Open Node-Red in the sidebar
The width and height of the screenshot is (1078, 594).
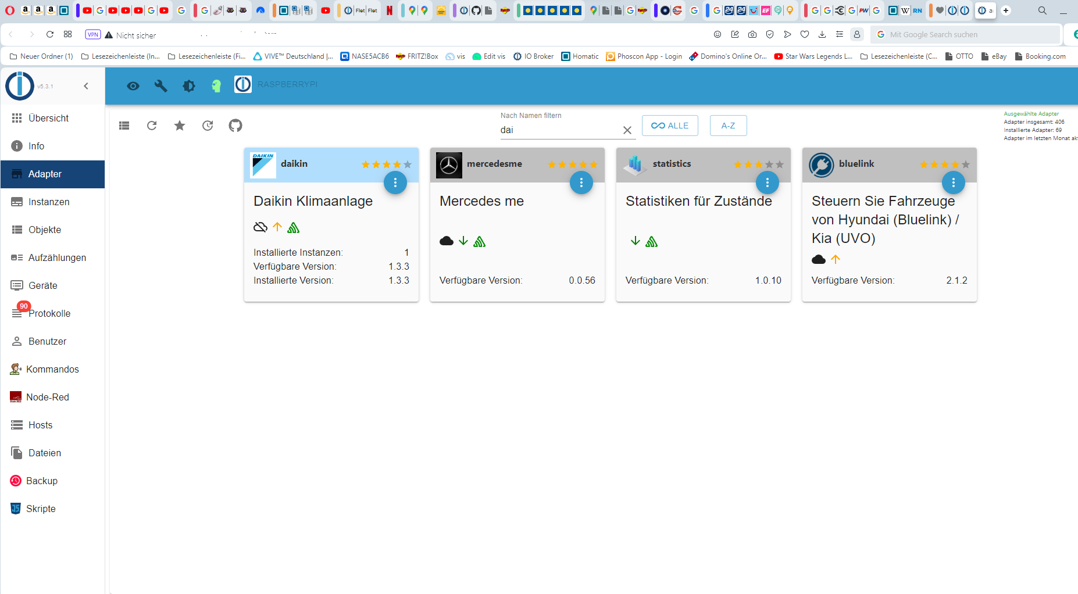tap(52, 397)
